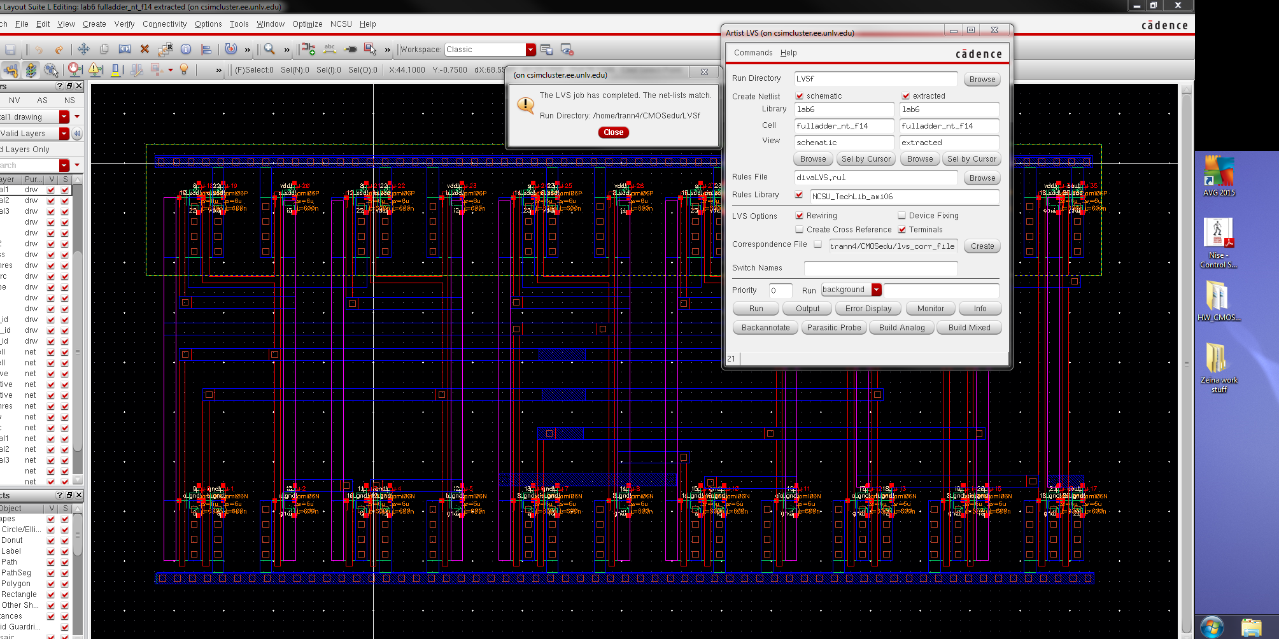
Task: Click the Redo arrow icon
Action: coord(59,50)
